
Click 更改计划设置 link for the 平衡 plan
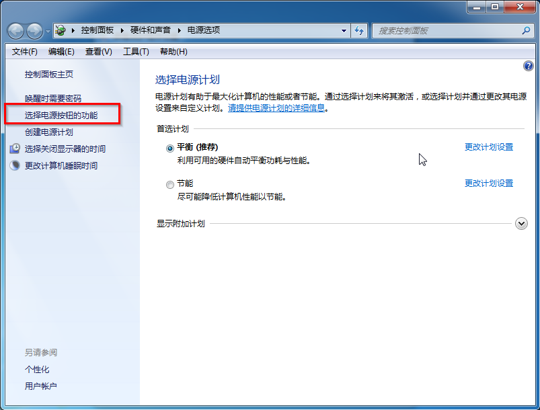tap(488, 147)
